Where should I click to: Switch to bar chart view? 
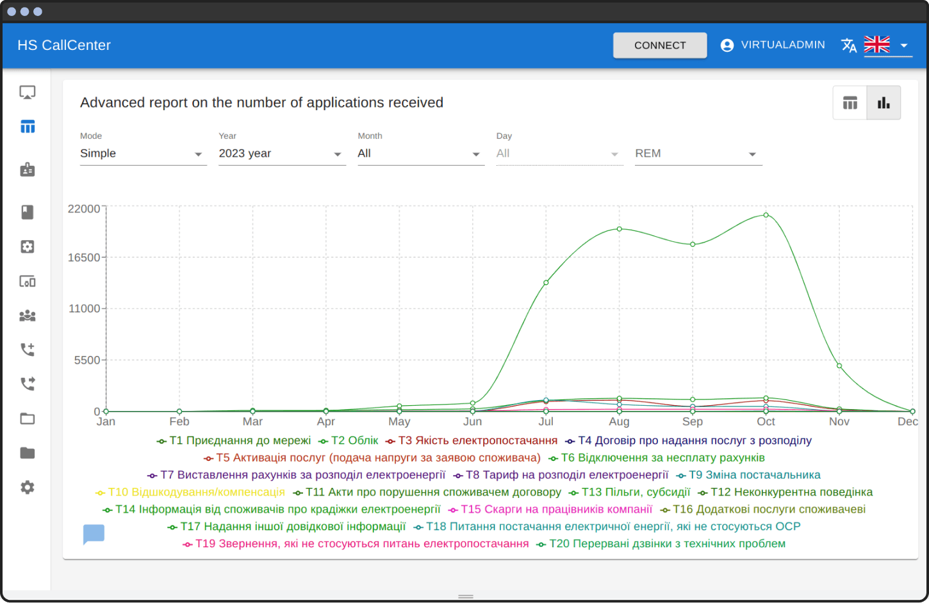coord(884,103)
